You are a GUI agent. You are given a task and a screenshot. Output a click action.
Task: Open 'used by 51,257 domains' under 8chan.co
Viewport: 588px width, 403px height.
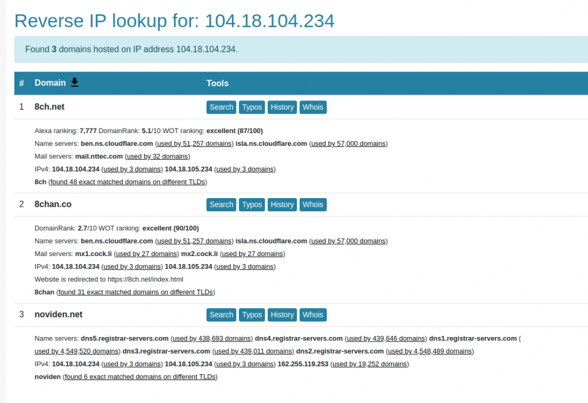tap(194, 241)
